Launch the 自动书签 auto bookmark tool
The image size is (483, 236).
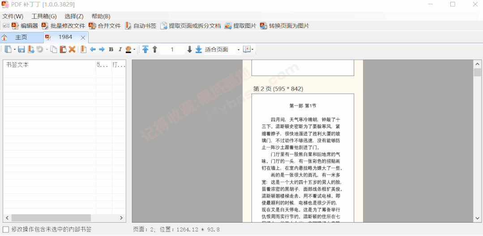tap(141, 26)
